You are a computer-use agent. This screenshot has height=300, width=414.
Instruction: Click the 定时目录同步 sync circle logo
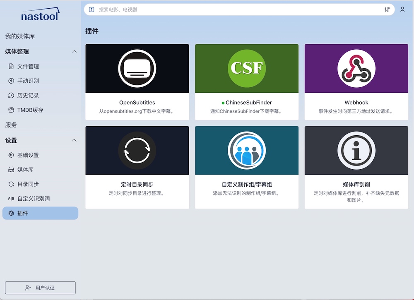(137, 150)
